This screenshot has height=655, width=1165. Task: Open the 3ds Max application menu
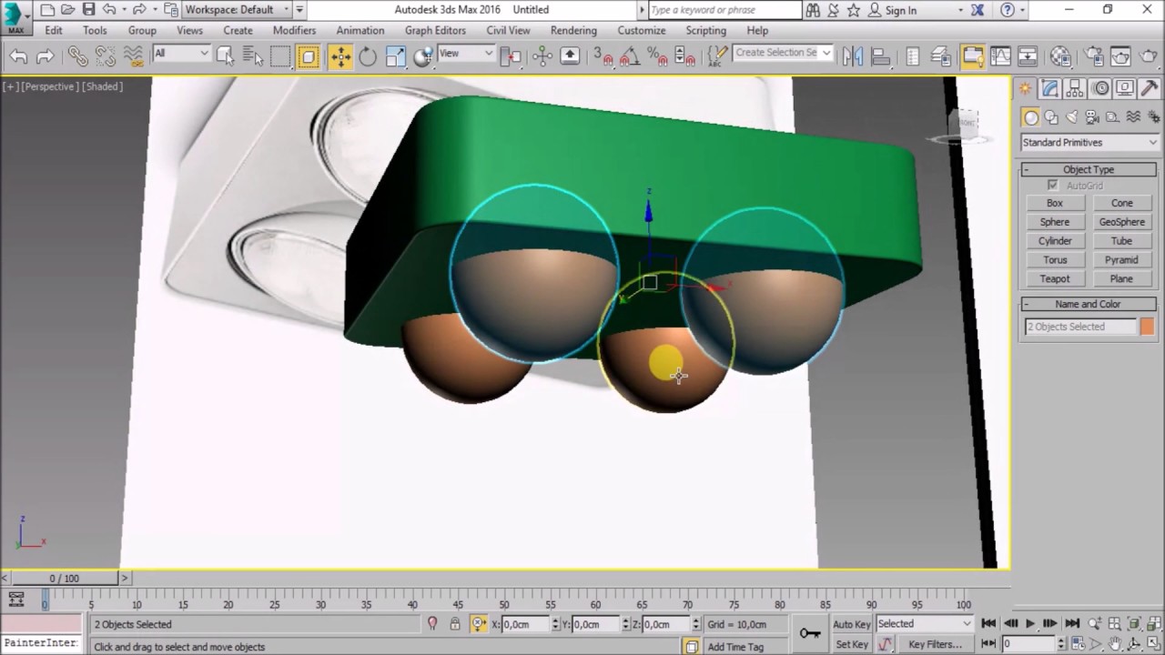click(15, 17)
